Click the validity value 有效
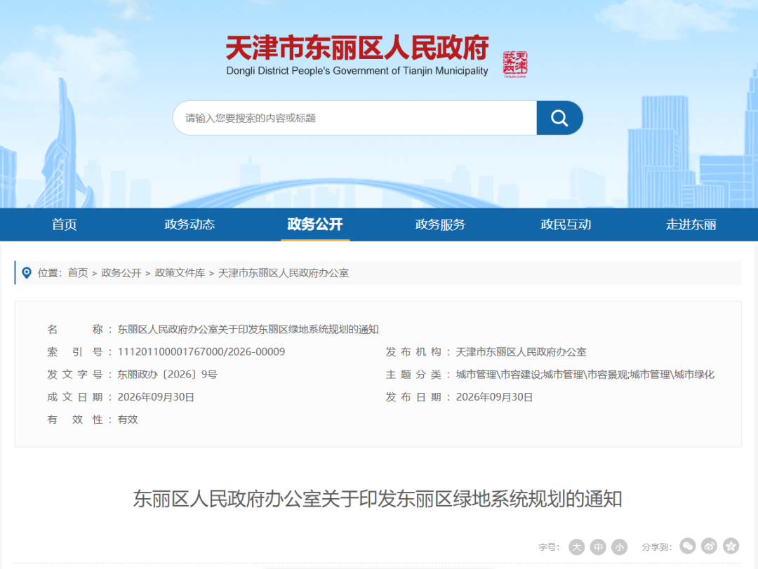This screenshot has width=758, height=569. (128, 420)
